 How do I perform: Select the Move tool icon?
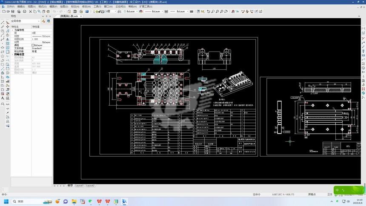tap(8, 27)
